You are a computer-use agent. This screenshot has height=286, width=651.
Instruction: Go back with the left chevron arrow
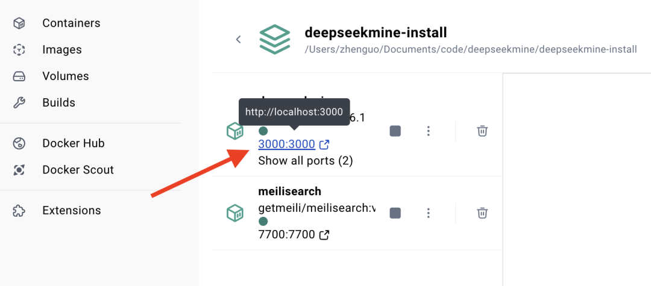[x=238, y=39]
